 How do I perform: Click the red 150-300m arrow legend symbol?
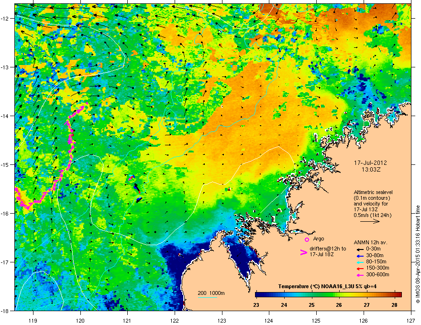[x=360, y=269]
